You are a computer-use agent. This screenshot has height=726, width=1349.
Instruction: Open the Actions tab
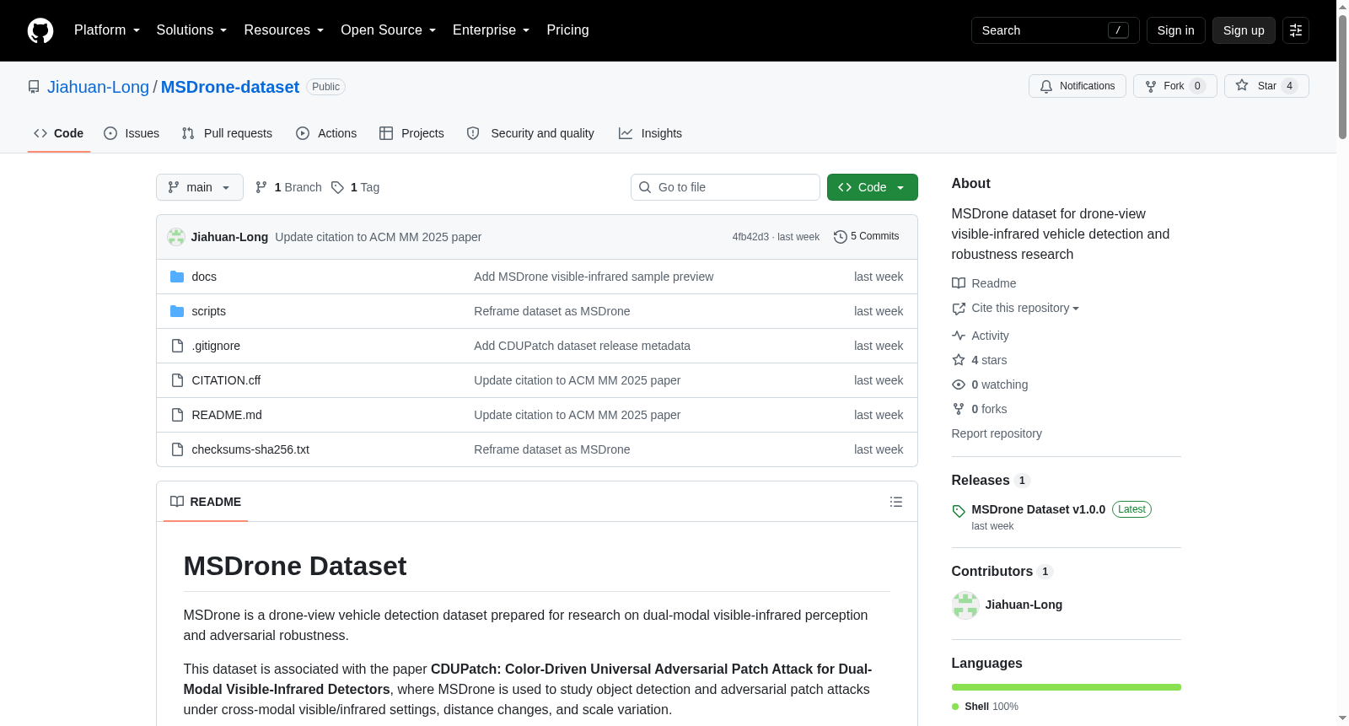tap(326, 133)
